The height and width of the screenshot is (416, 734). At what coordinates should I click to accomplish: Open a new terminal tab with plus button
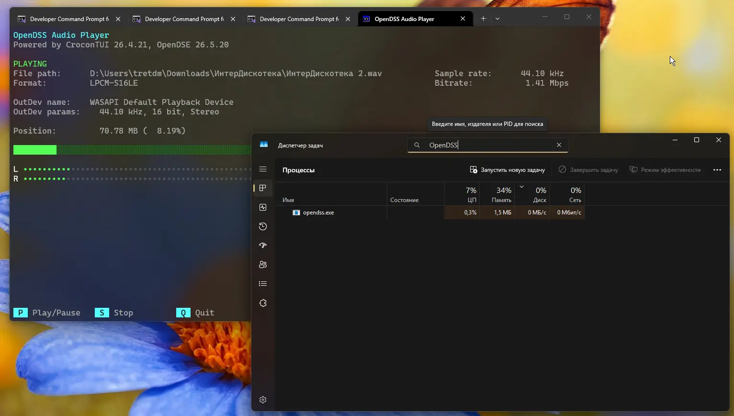click(x=483, y=19)
